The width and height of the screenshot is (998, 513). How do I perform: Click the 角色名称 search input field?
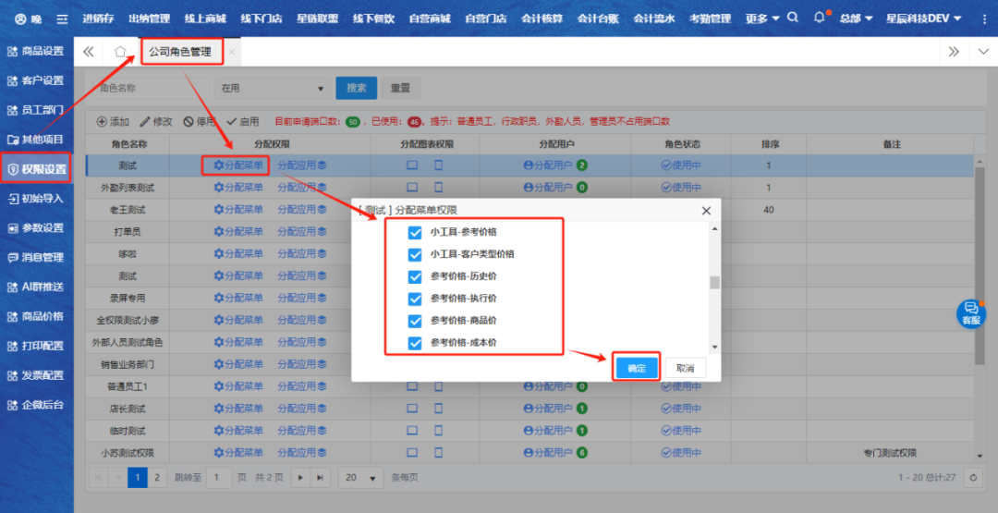coord(146,89)
